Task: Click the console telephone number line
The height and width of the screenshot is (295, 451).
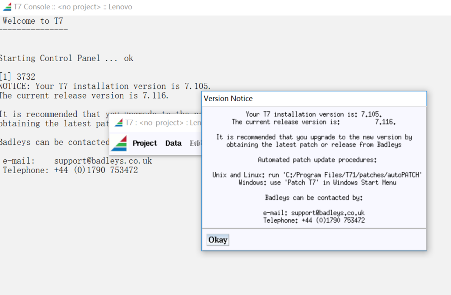Action: [70, 170]
